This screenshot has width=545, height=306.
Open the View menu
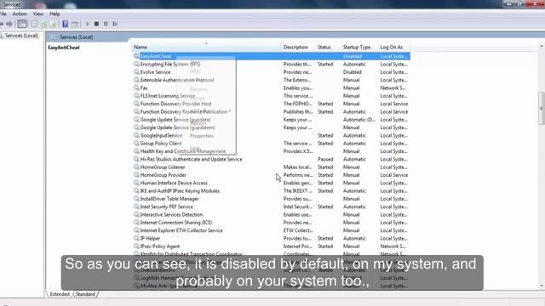(38, 14)
